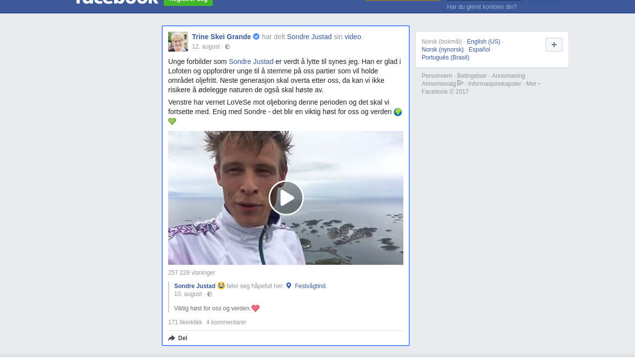Screen dimensions: 635x357
Task: Click the globe privacy icon next to 12. august
Action: coord(228,47)
